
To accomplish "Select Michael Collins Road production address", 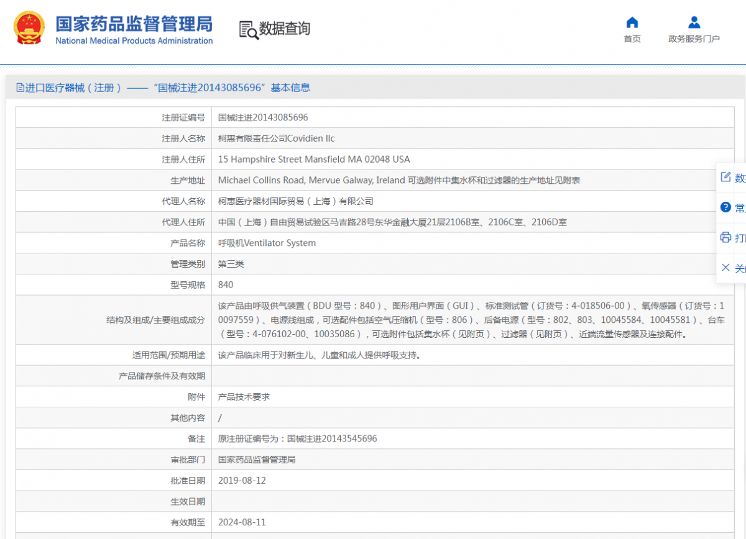I will coord(399,181).
